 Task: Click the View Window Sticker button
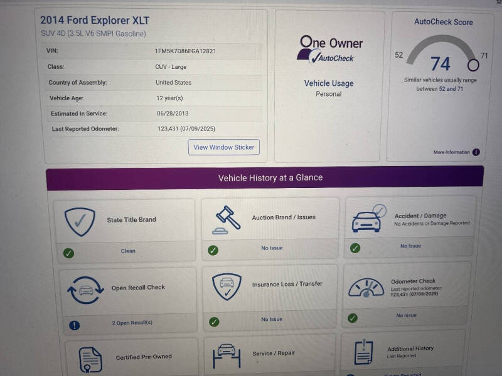tap(224, 147)
